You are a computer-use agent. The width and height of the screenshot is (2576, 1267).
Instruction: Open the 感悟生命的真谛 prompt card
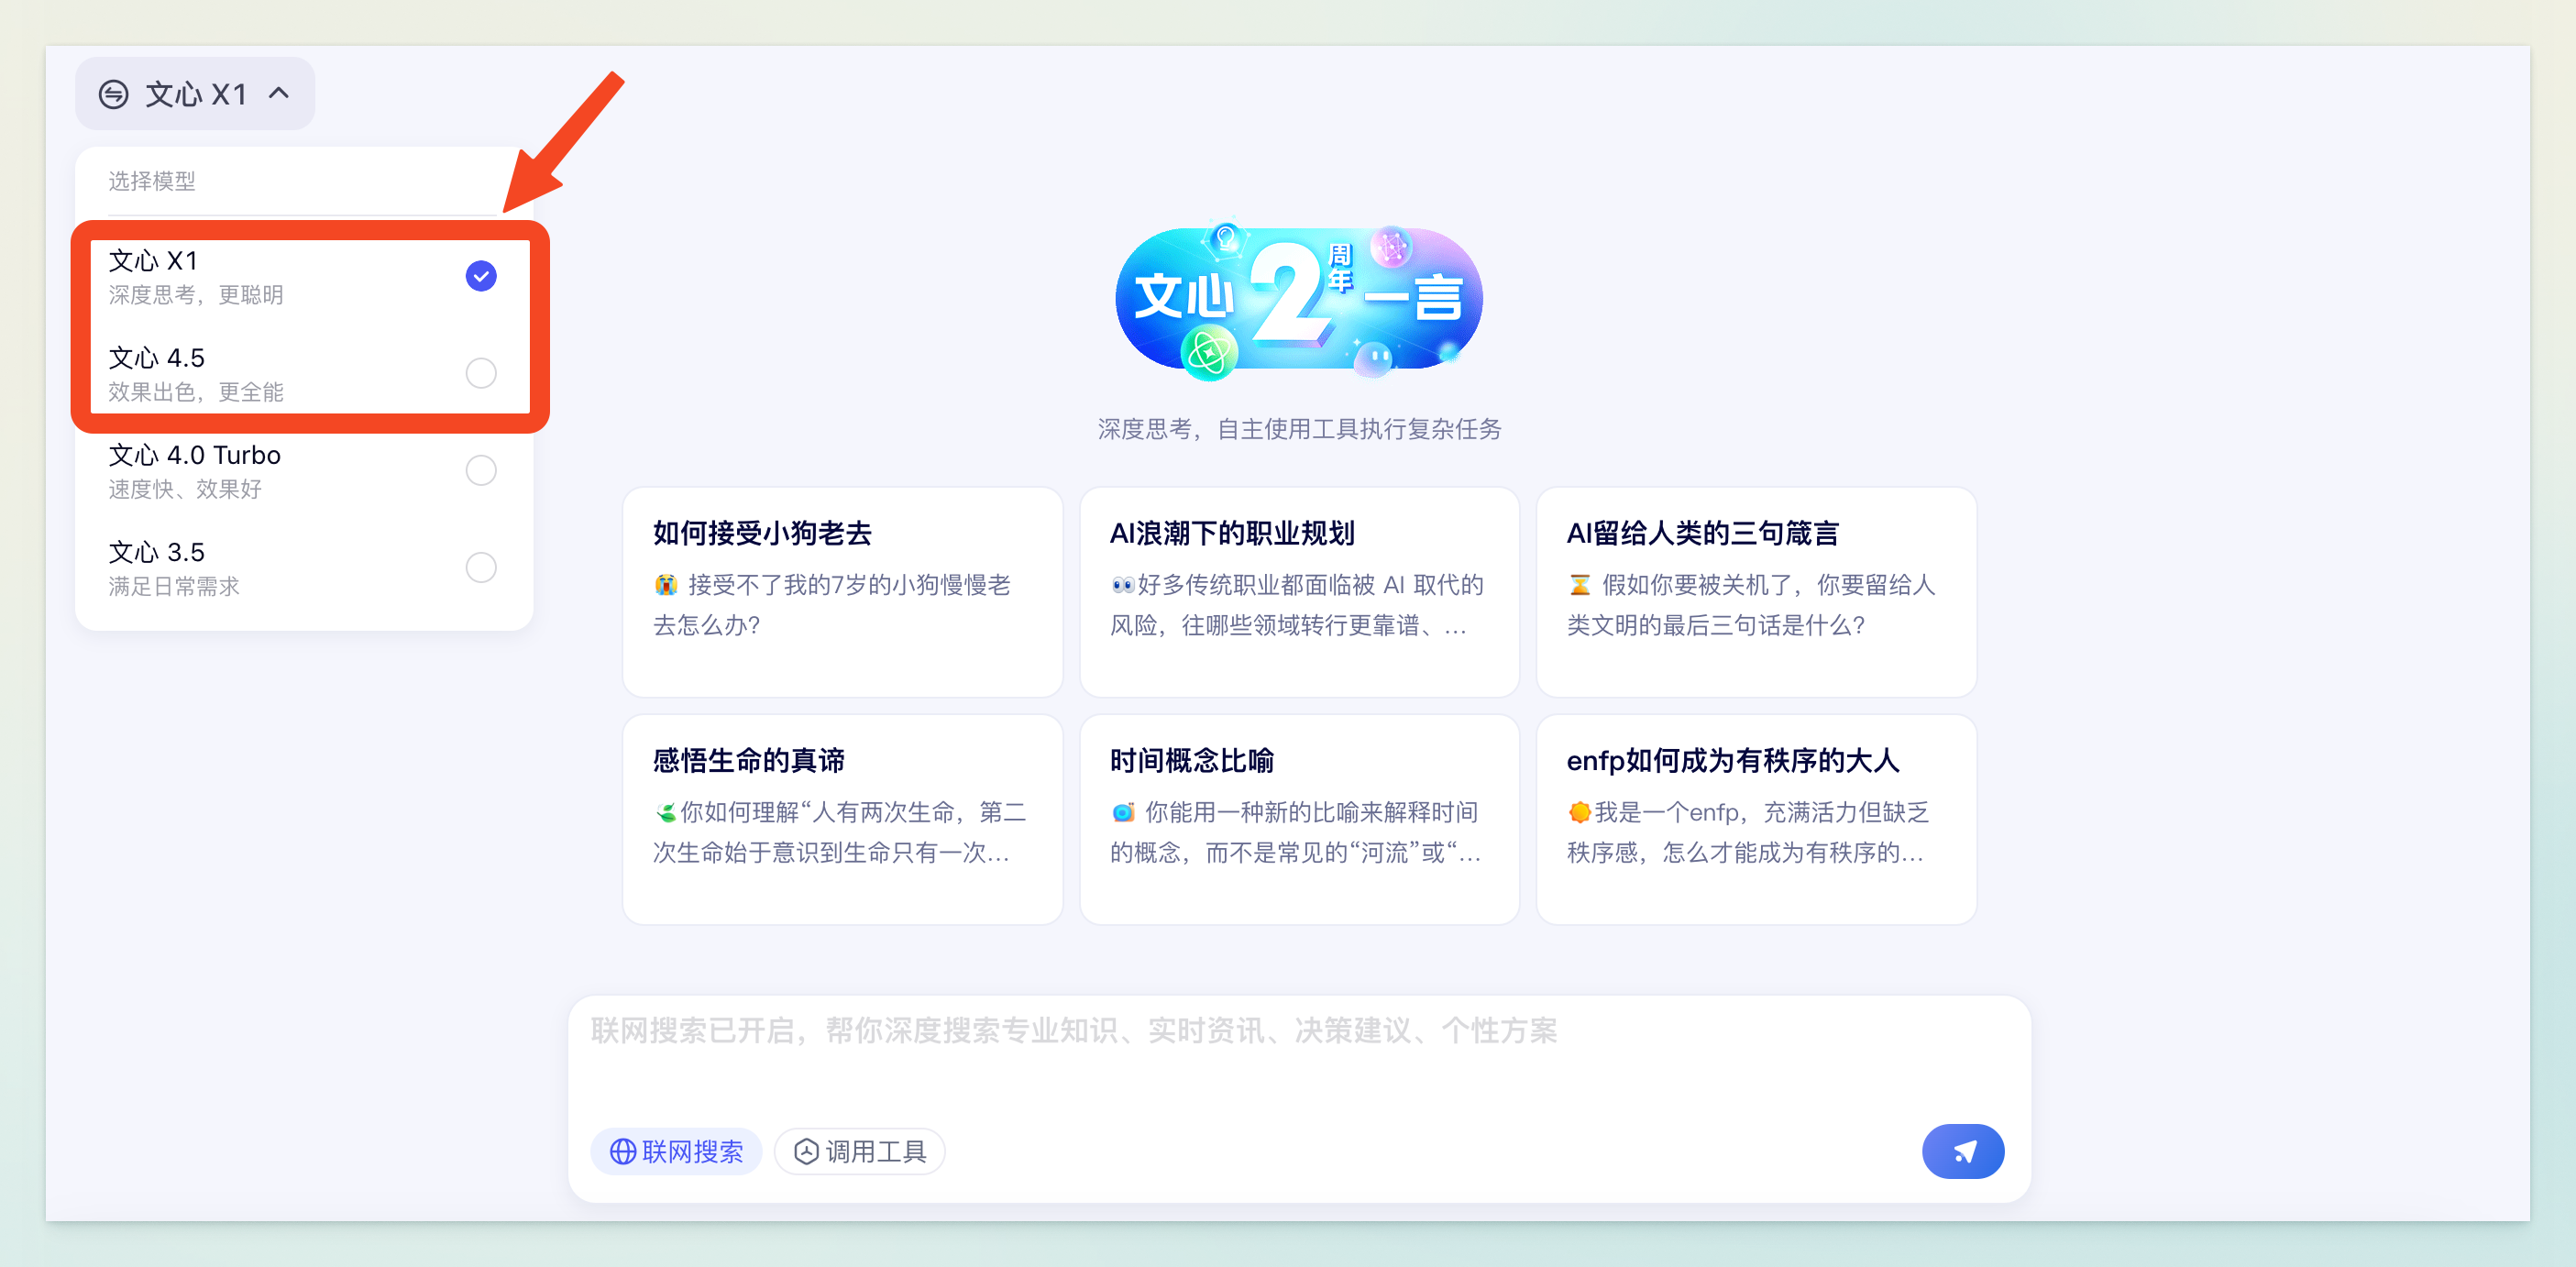click(x=842, y=818)
